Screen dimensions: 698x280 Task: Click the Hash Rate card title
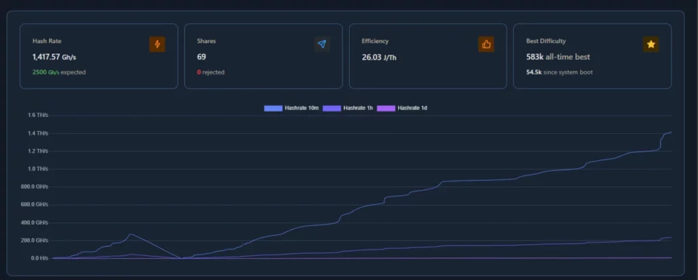point(46,41)
